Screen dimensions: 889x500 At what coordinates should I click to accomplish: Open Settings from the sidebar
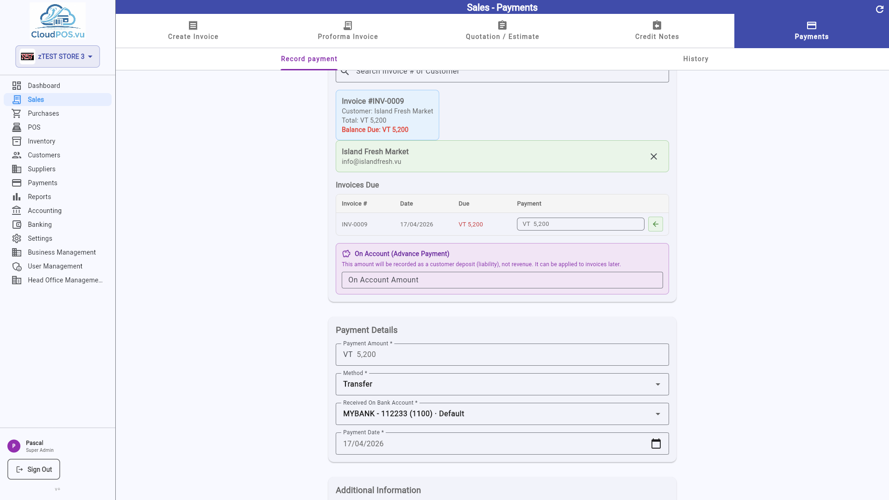[x=57, y=238]
